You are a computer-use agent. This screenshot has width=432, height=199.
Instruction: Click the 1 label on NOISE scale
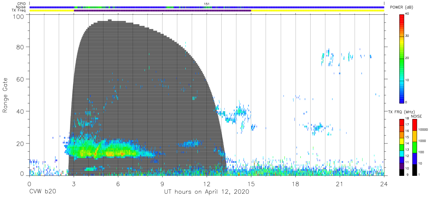[420, 174]
